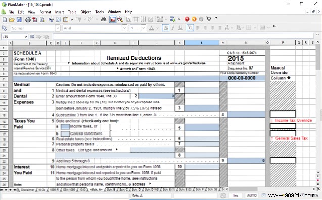This screenshot has width=322, height=200.
Task: Switch to the Sch. D sheet tab
Action: [x=136, y=190]
